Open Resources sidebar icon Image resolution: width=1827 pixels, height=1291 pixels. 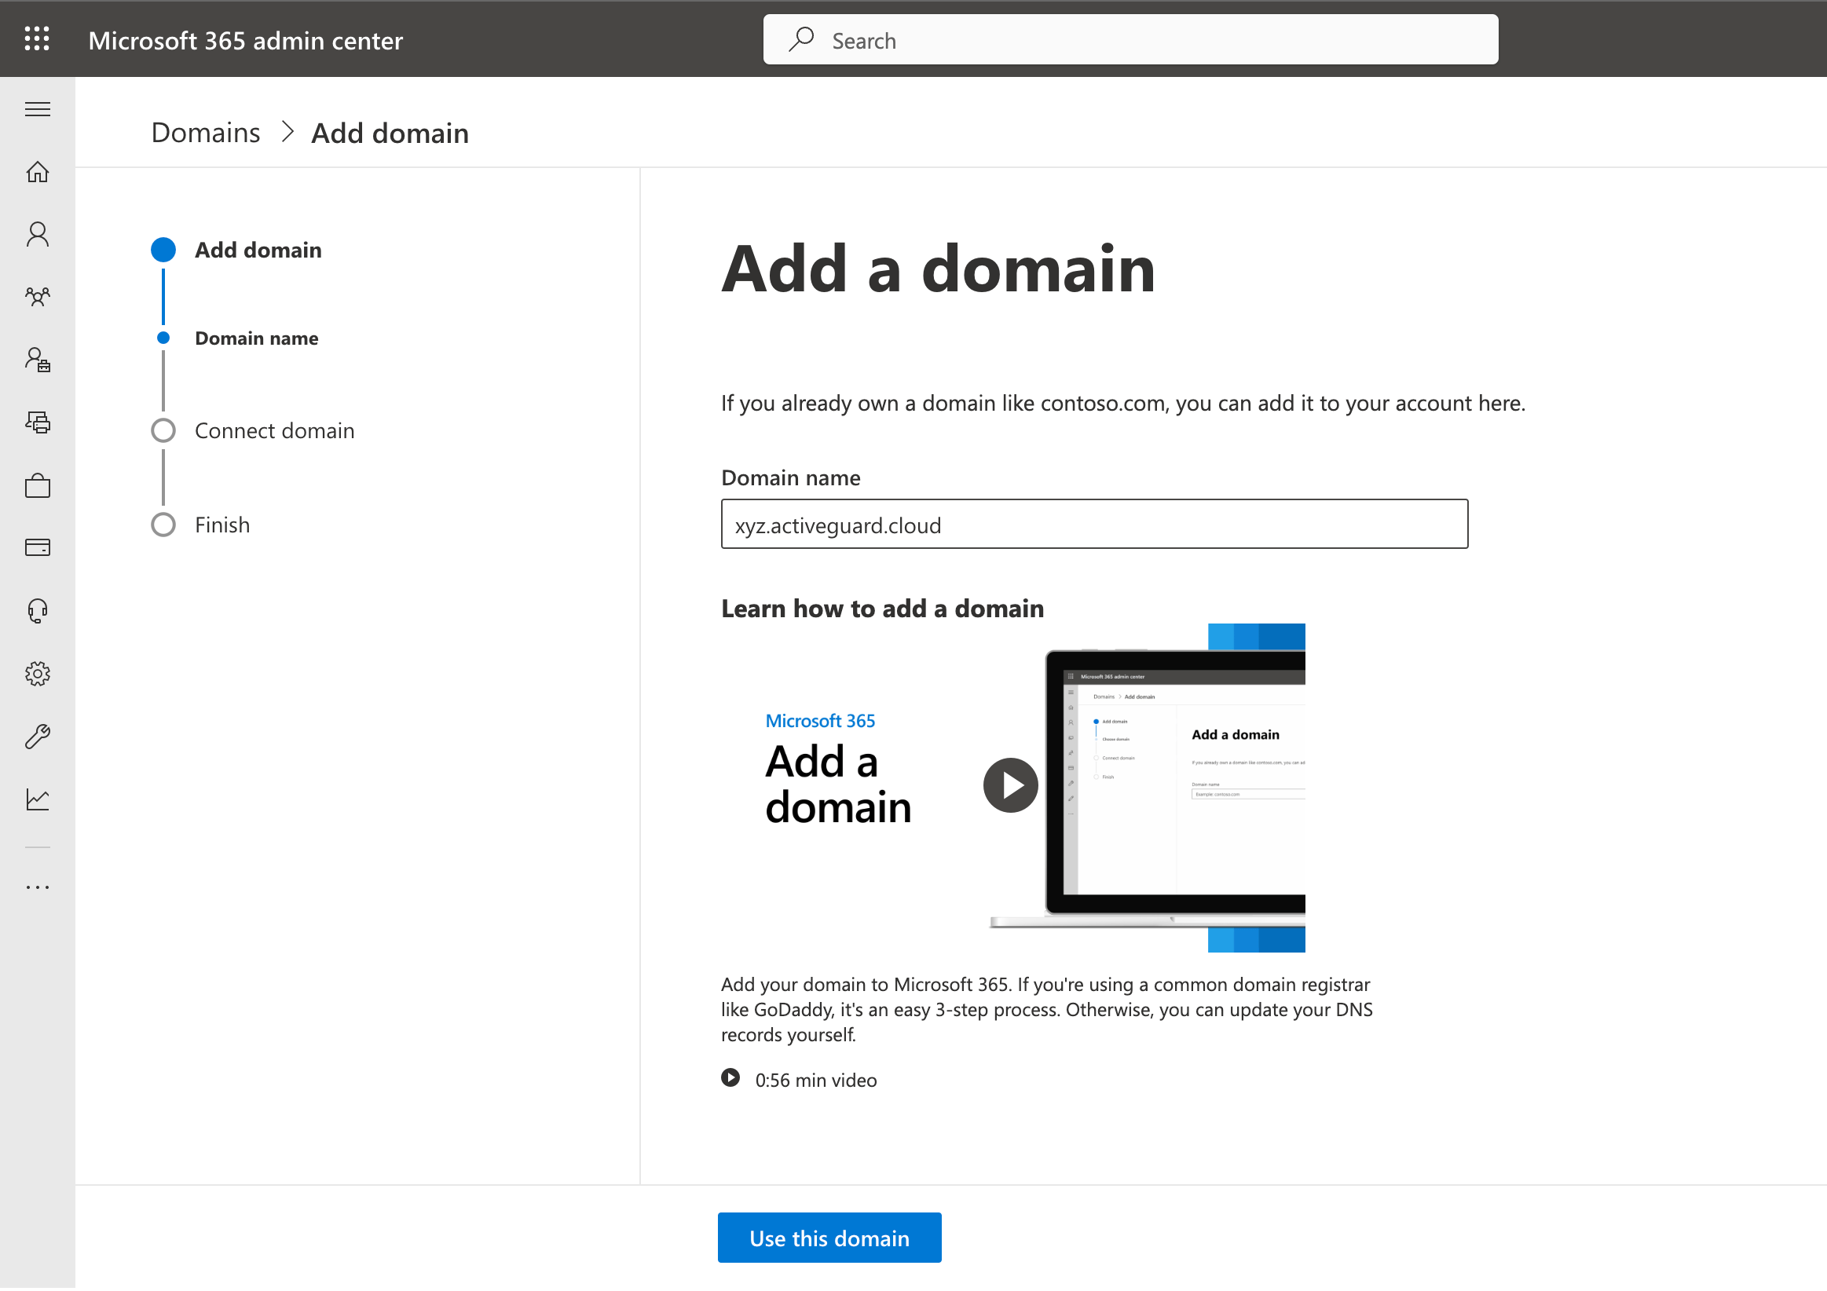point(38,422)
